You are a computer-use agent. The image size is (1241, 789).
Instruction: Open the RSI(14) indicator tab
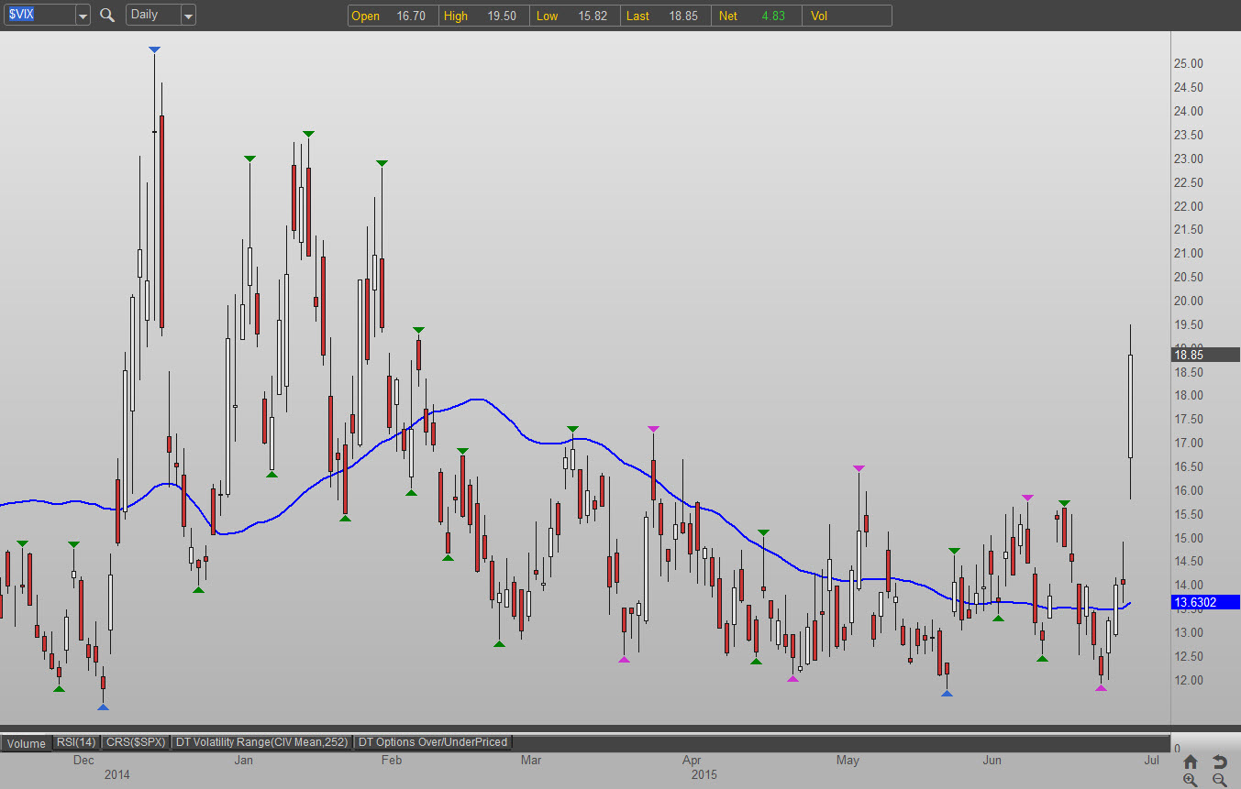pos(75,742)
